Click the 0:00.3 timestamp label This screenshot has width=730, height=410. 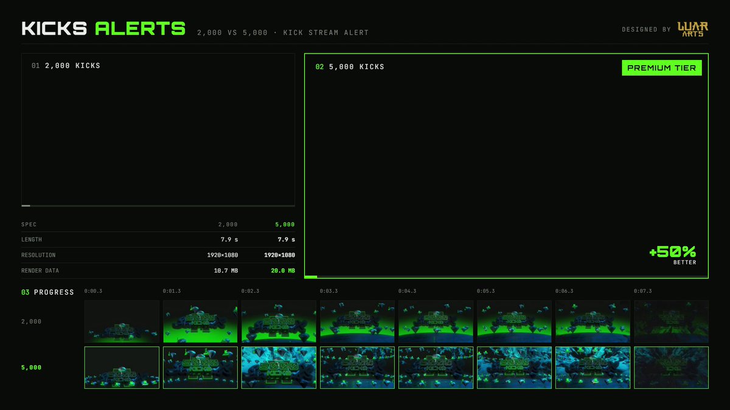[x=94, y=292]
